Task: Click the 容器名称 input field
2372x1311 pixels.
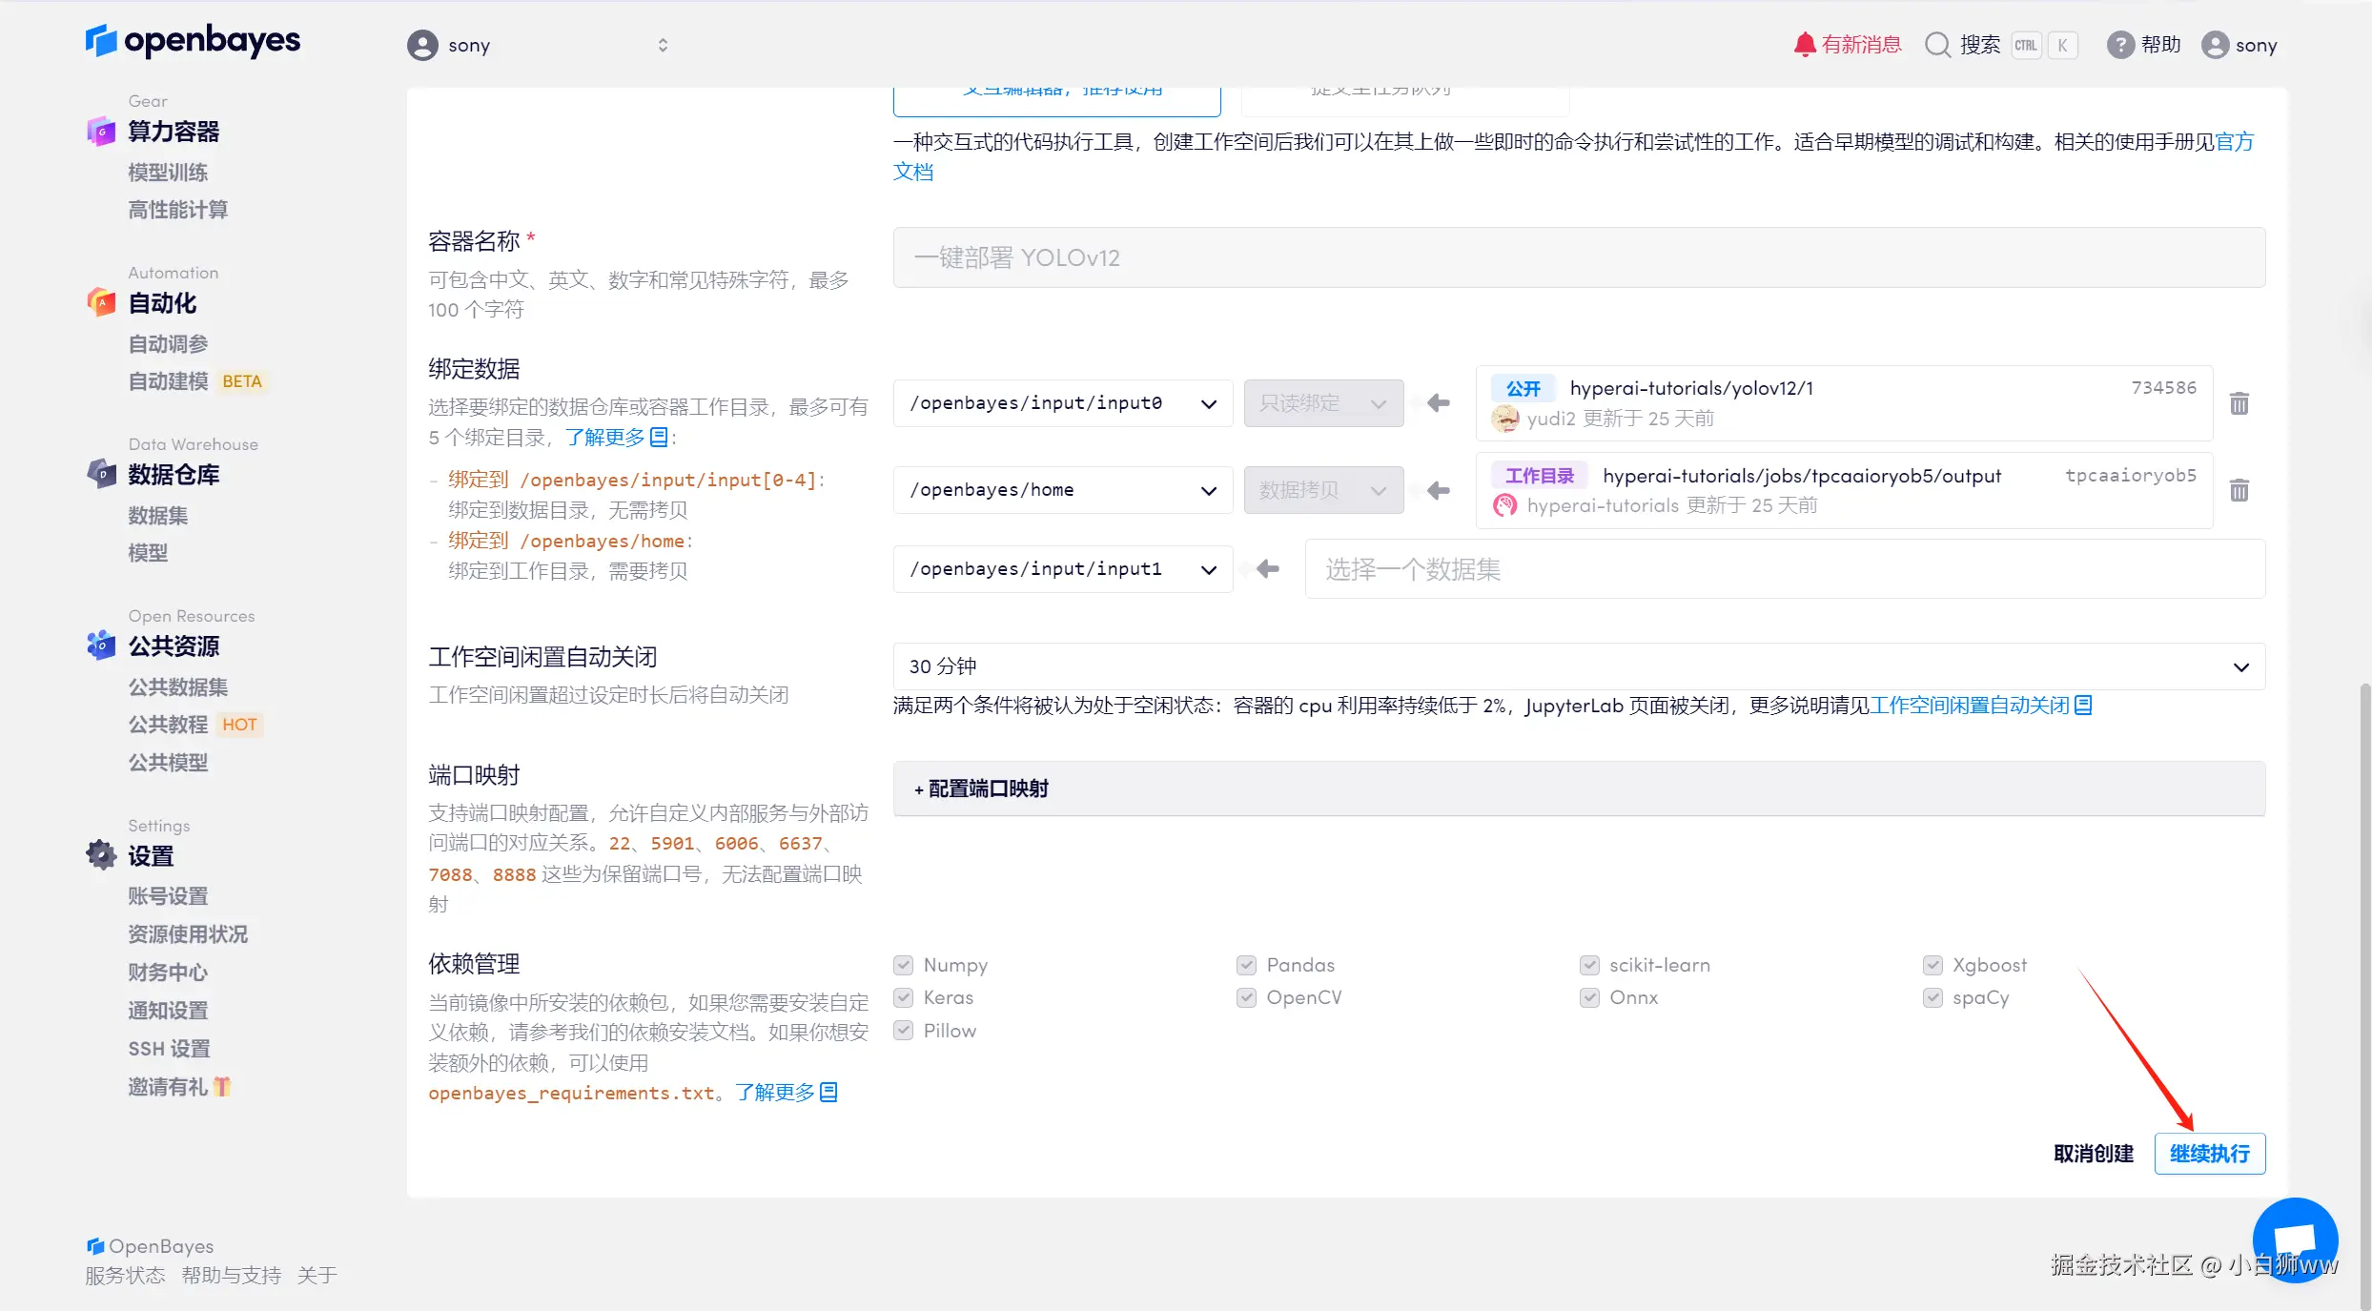Action: pos(1579,257)
